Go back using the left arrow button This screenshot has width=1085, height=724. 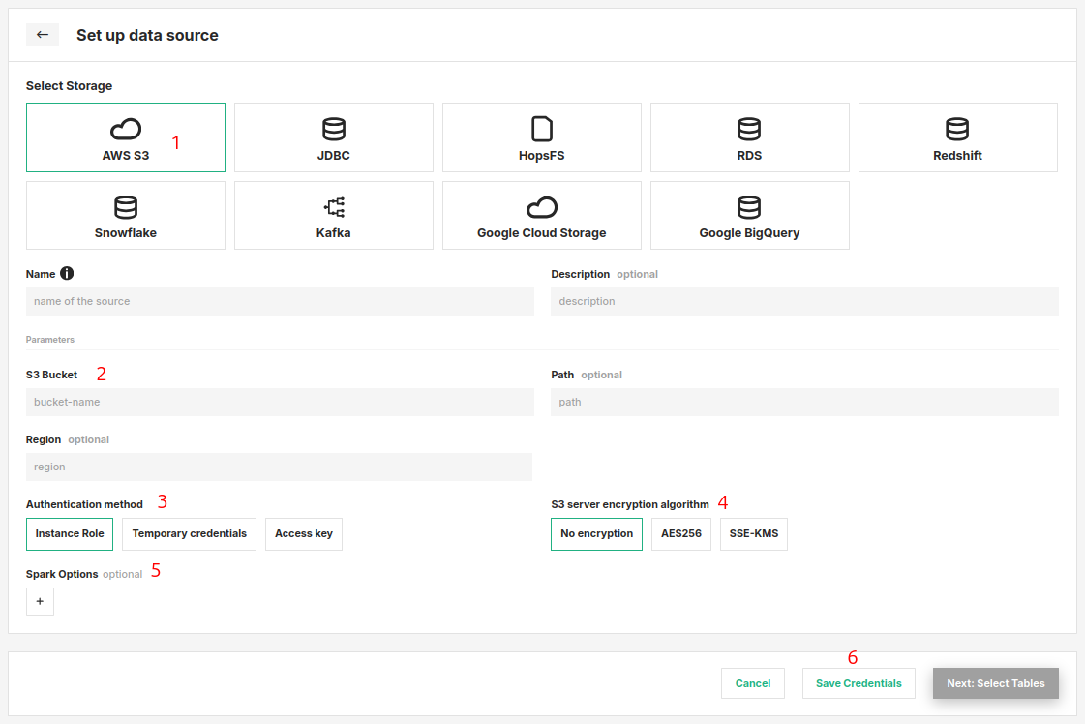click(x=43, y=35)
